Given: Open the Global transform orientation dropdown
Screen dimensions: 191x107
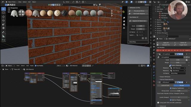Looking at the screenshot, I should point(67,2).
